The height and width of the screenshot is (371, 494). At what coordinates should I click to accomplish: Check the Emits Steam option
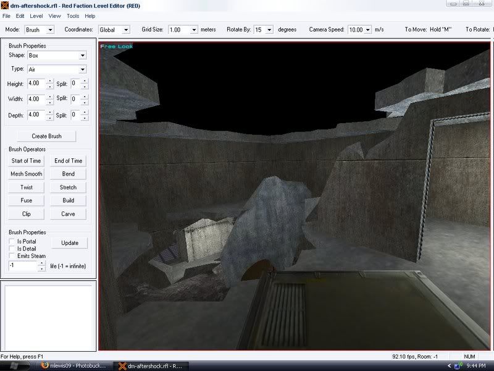(x=12, y=256)
